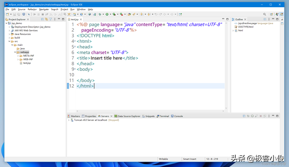
Task: Collapse the src folder
Action: (x=9, y=42)
